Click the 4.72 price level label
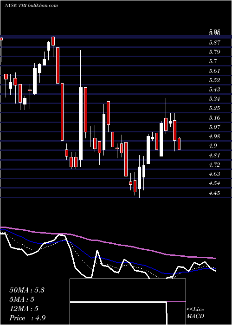 [x=214, y=165]
